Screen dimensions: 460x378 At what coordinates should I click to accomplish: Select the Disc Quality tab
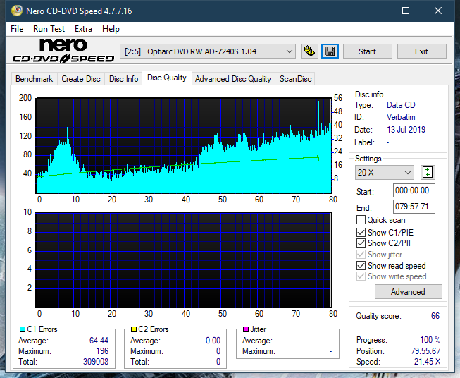[167, 78]
